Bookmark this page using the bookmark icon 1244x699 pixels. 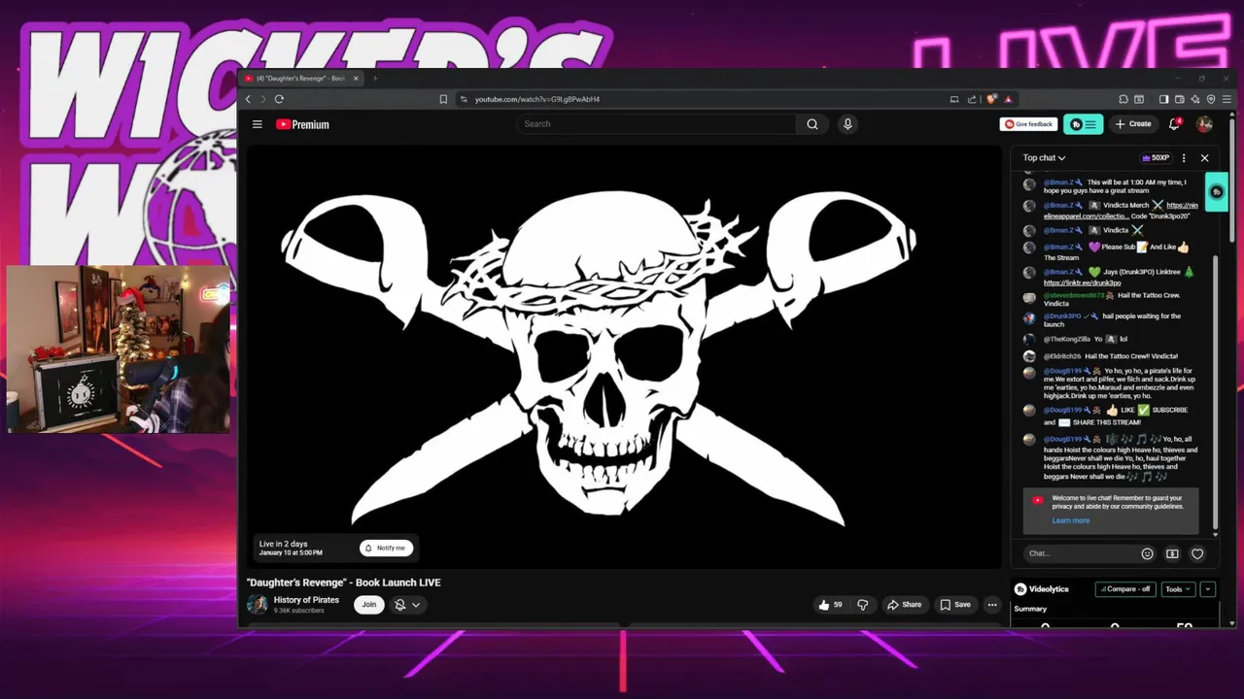pos(443,99)
